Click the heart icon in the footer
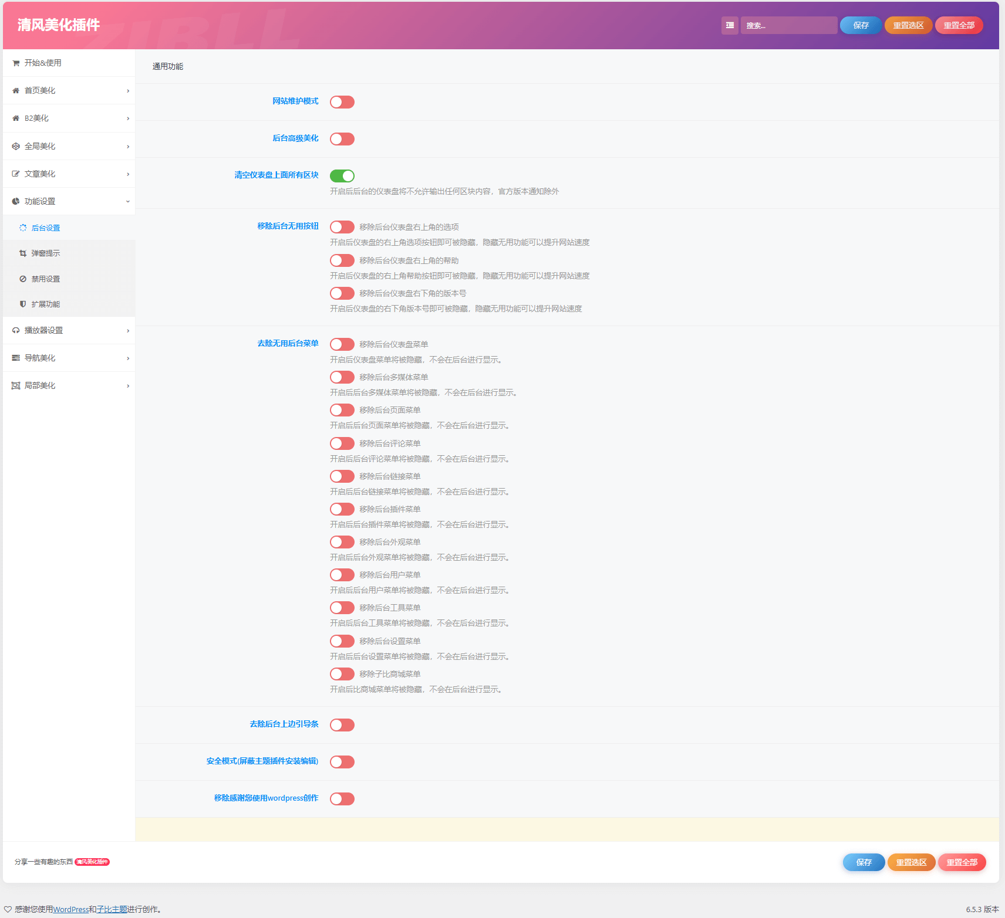The image size is (1005, 918). pyautogui.click(x=8, y=909)
